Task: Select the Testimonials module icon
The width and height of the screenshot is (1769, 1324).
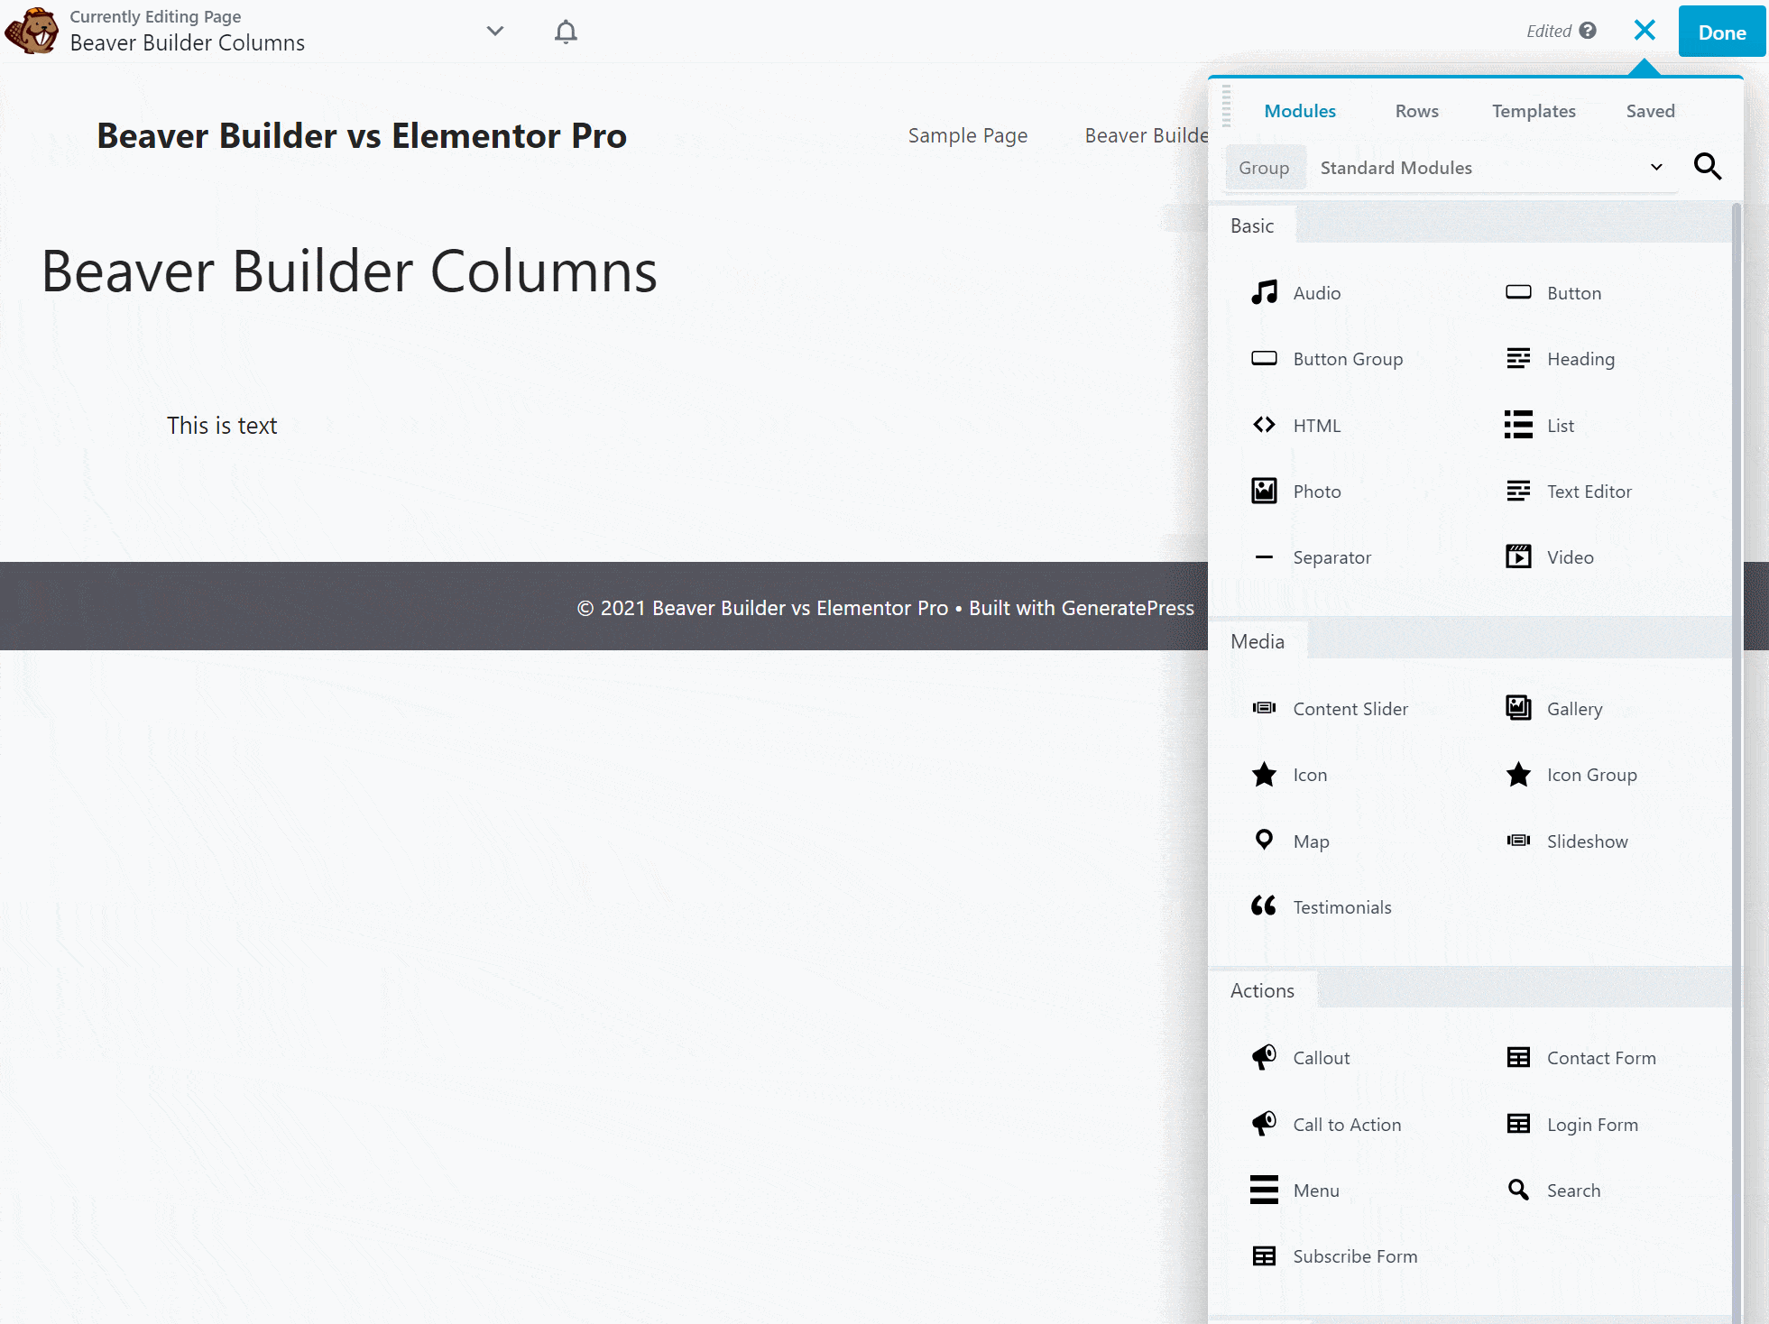Action: (x=1264, y=906)
